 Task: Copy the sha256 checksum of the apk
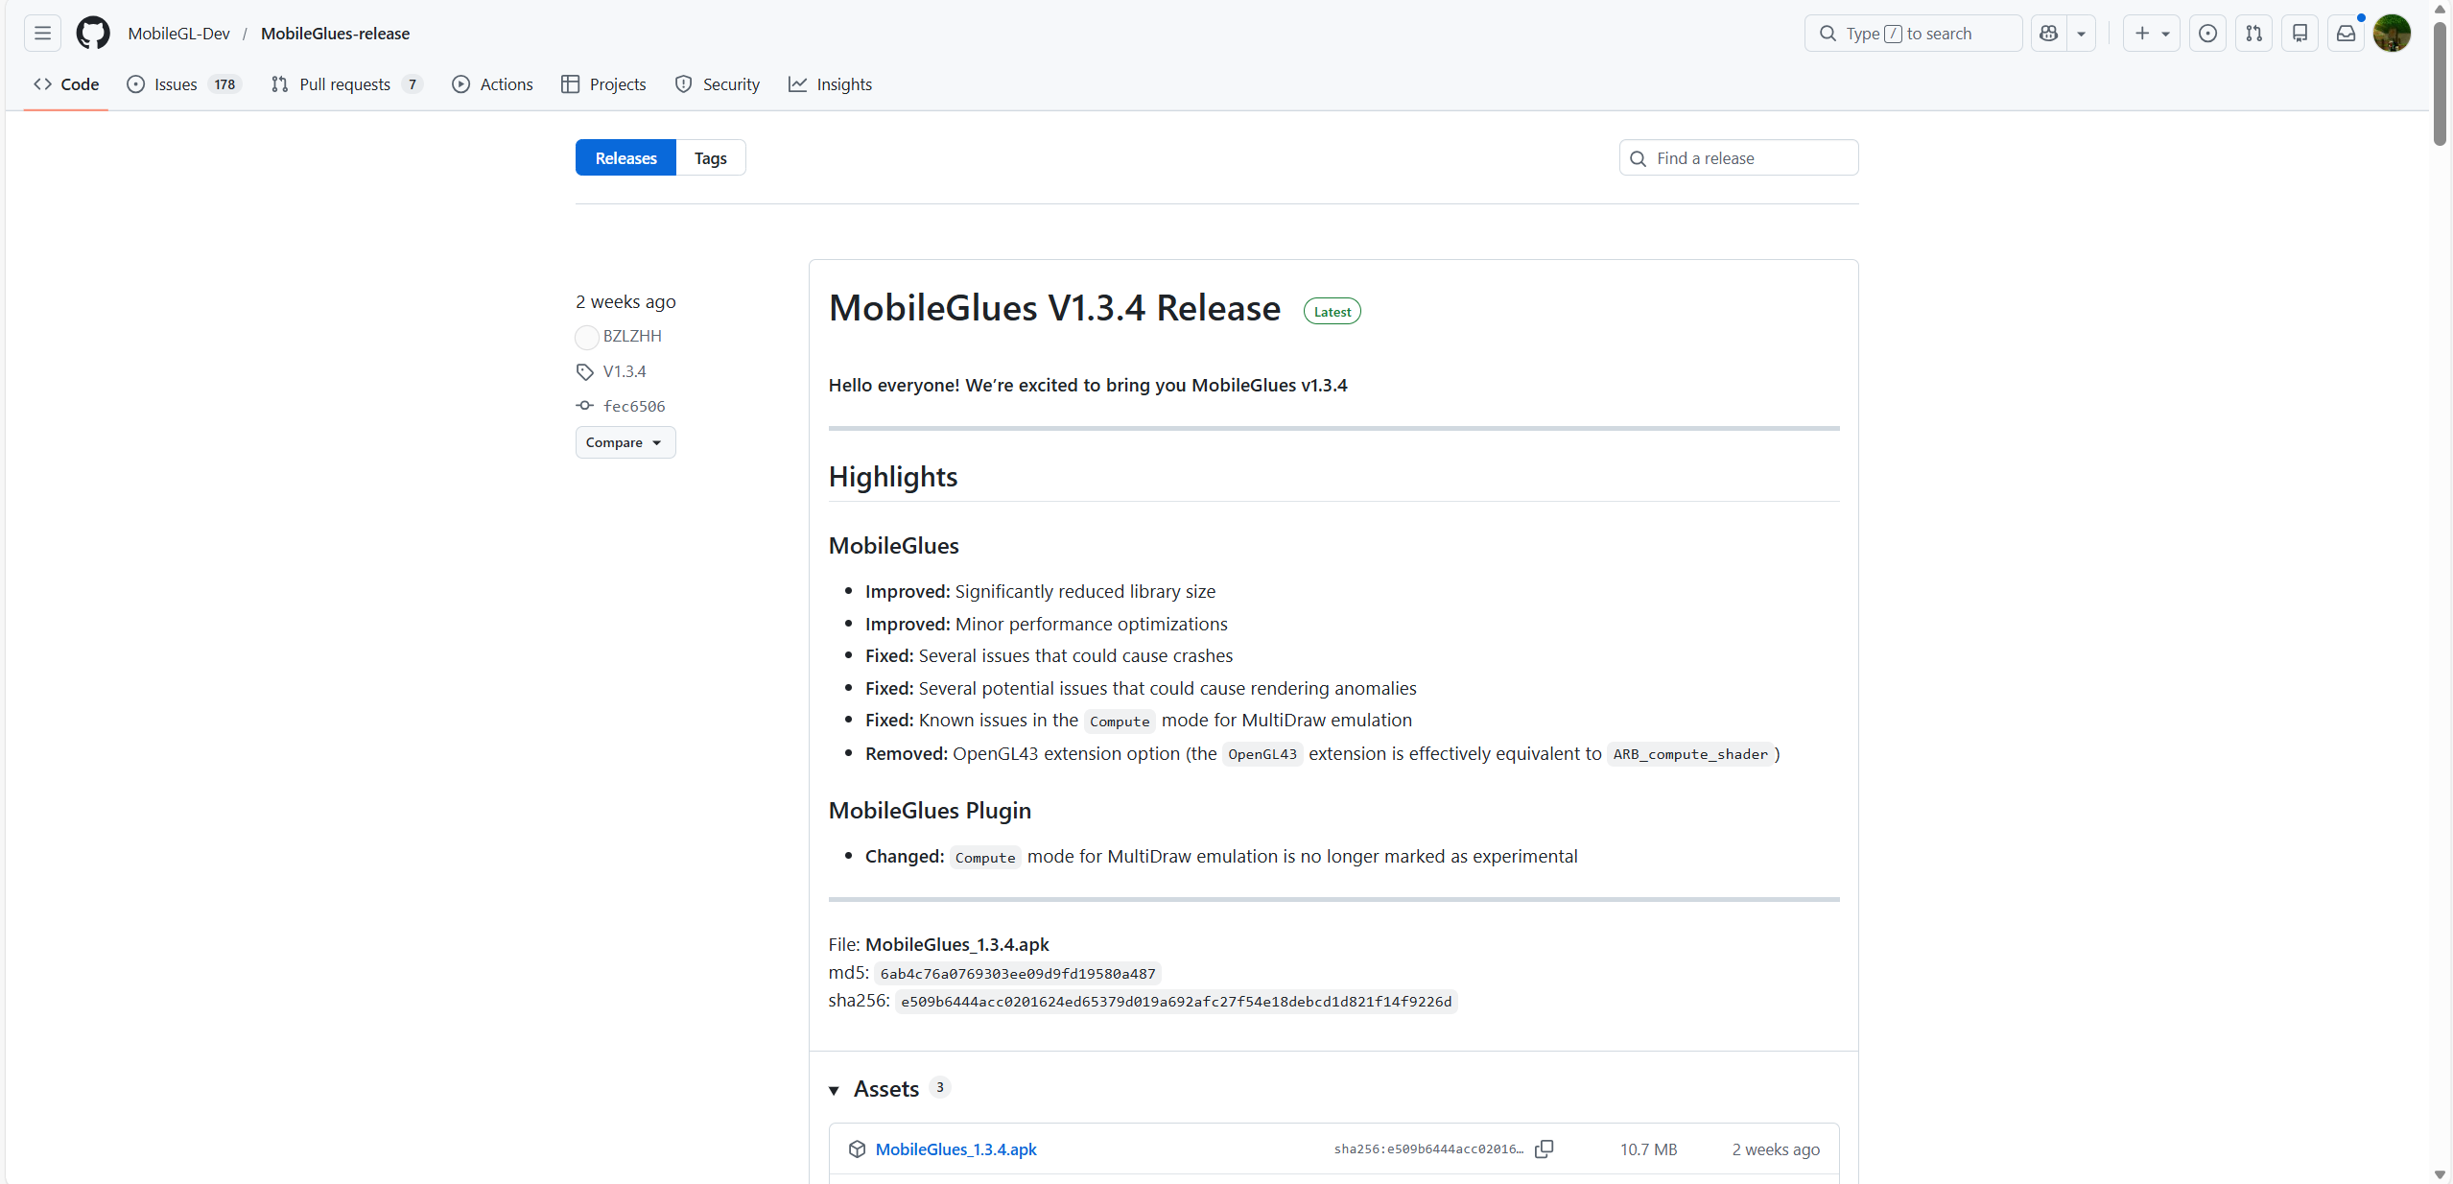(1543, 1148)
